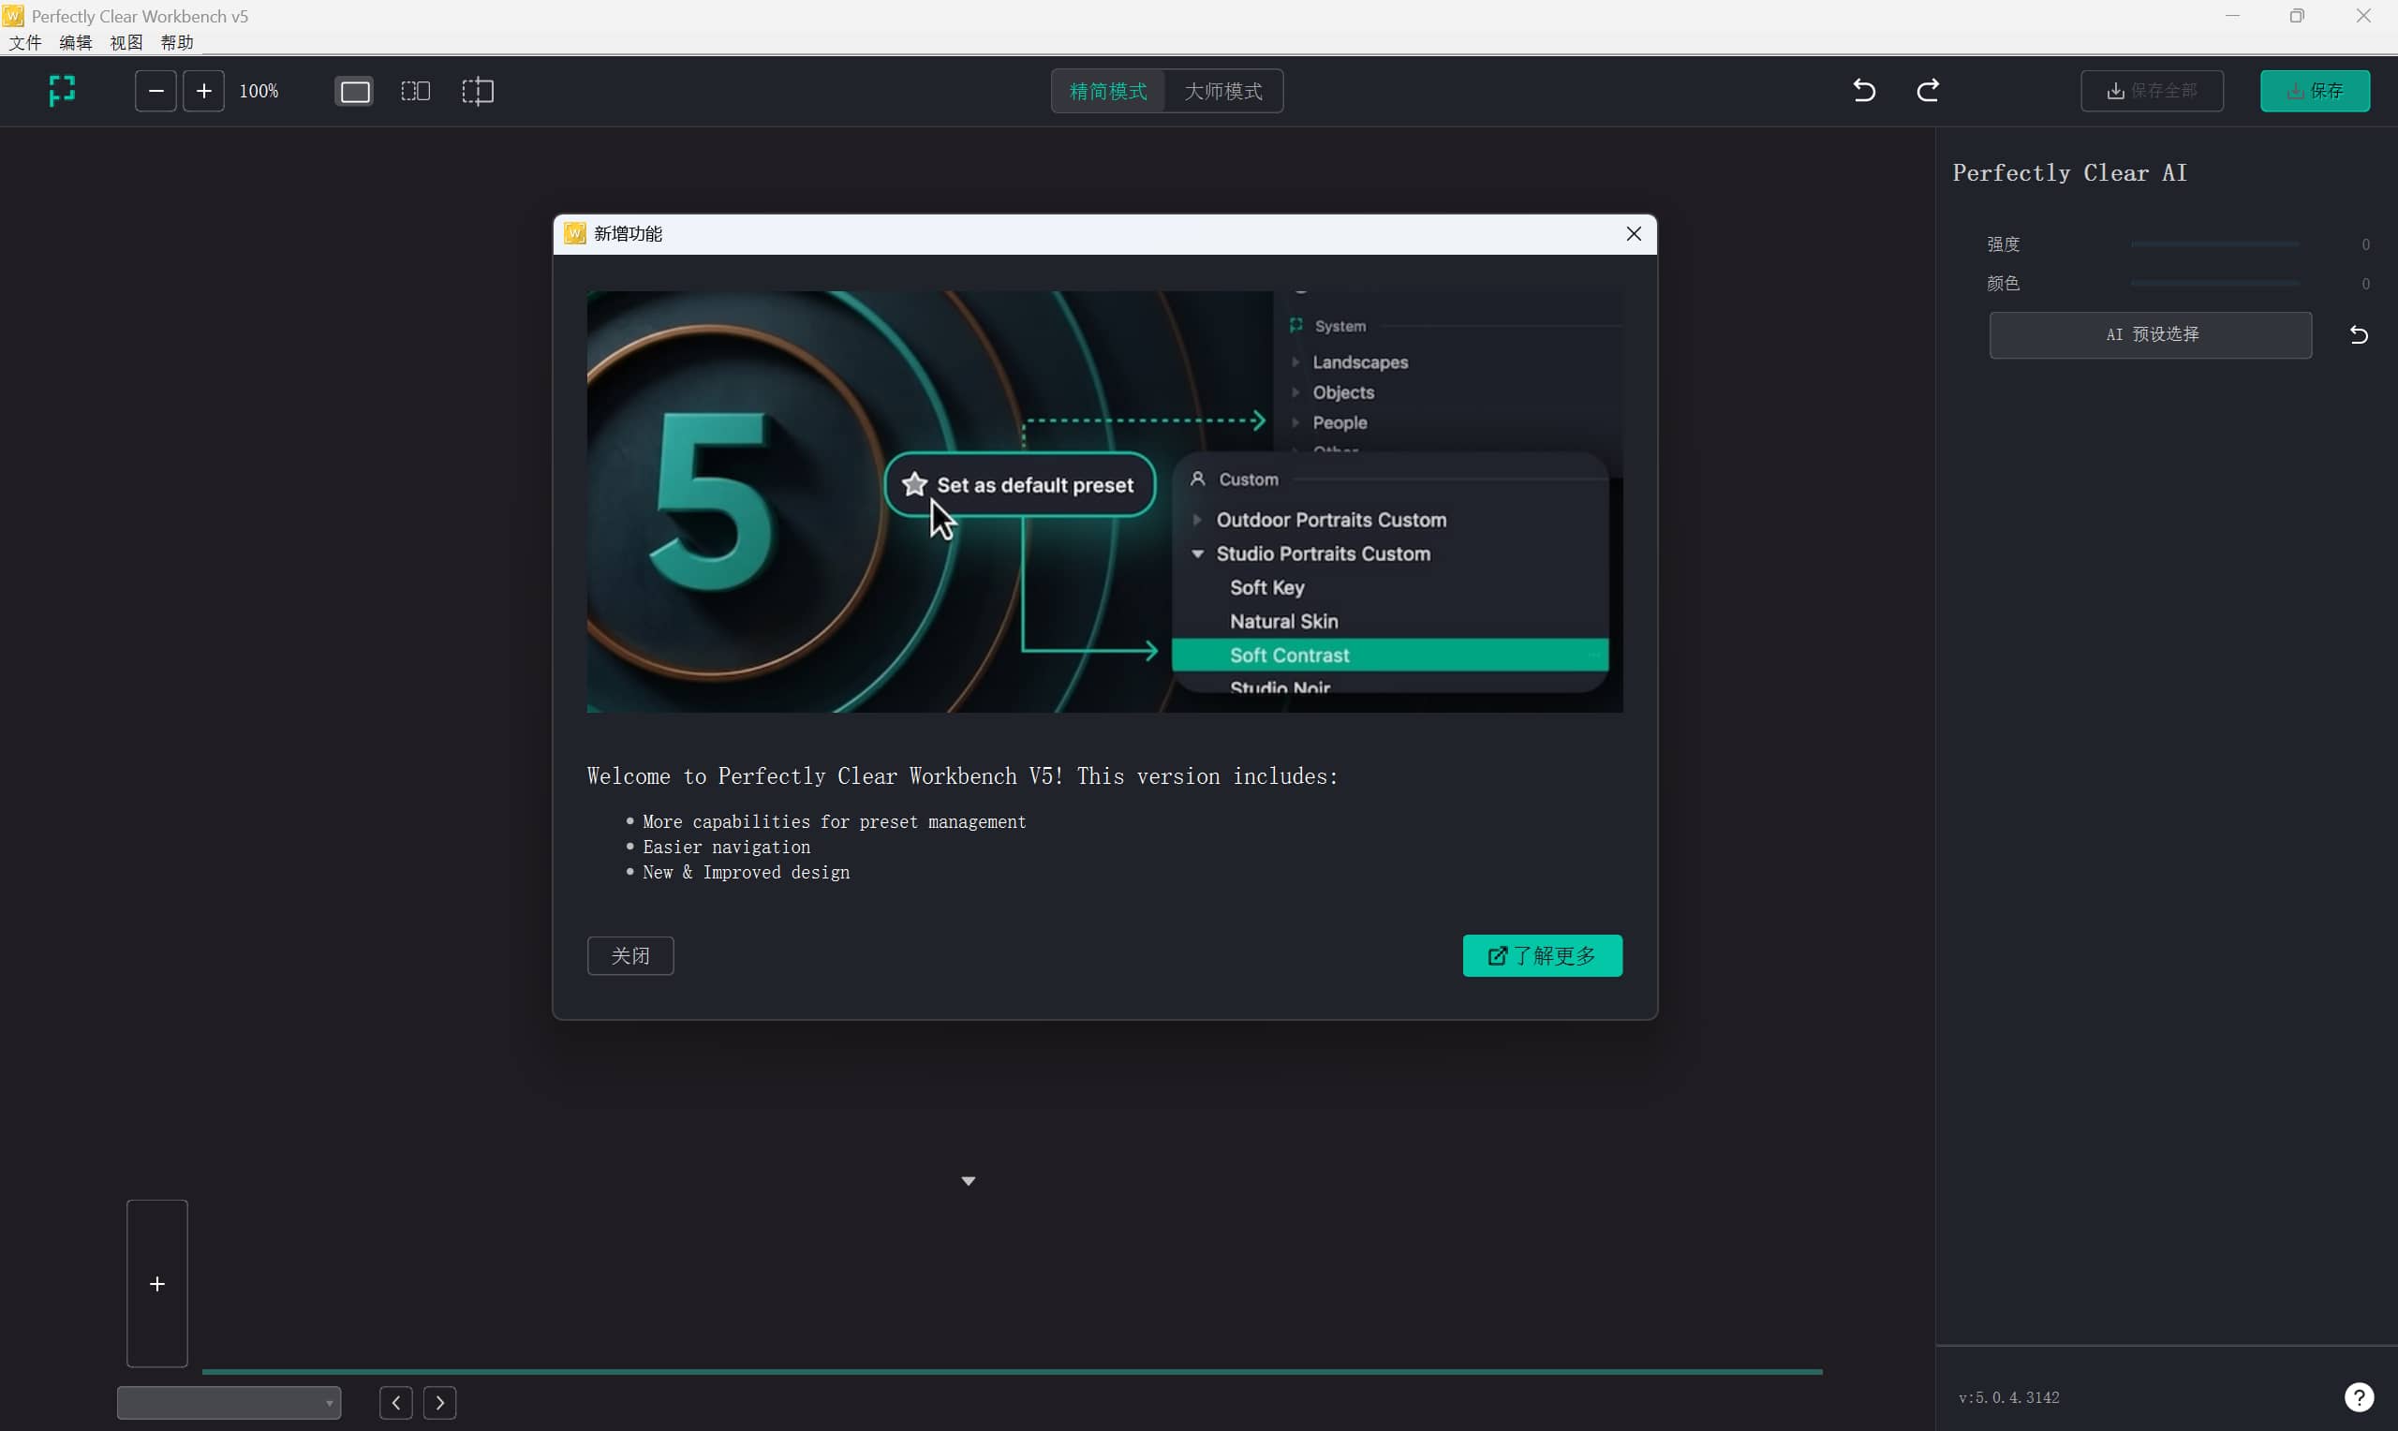Open the AI 预设选择 preset selector
This screenshot has width=2398, height=1431.
coord(2151,334)
